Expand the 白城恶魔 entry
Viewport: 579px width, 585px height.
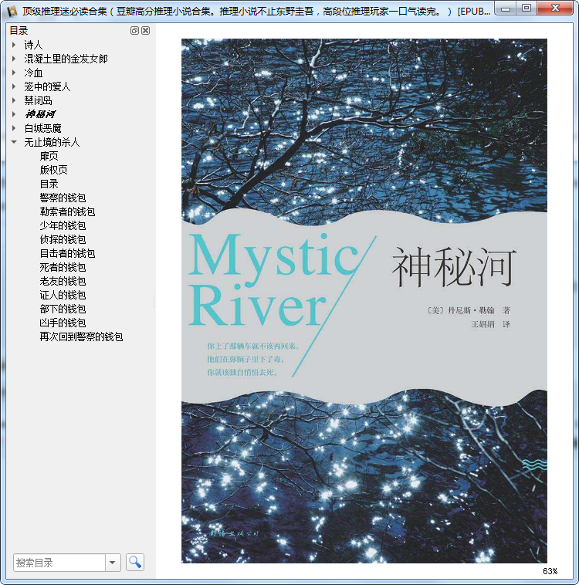tap(14, 128)
